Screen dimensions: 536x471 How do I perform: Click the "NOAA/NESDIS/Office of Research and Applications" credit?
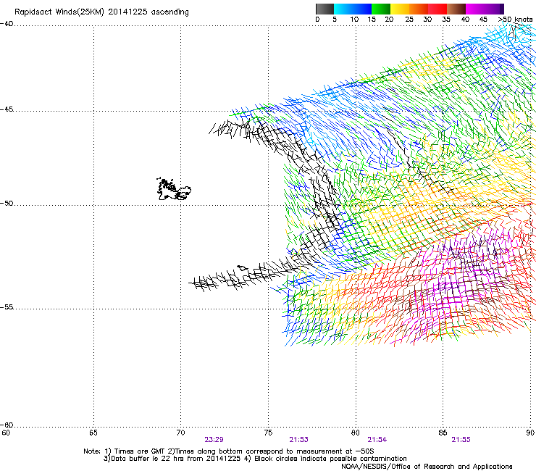(427, 467)
